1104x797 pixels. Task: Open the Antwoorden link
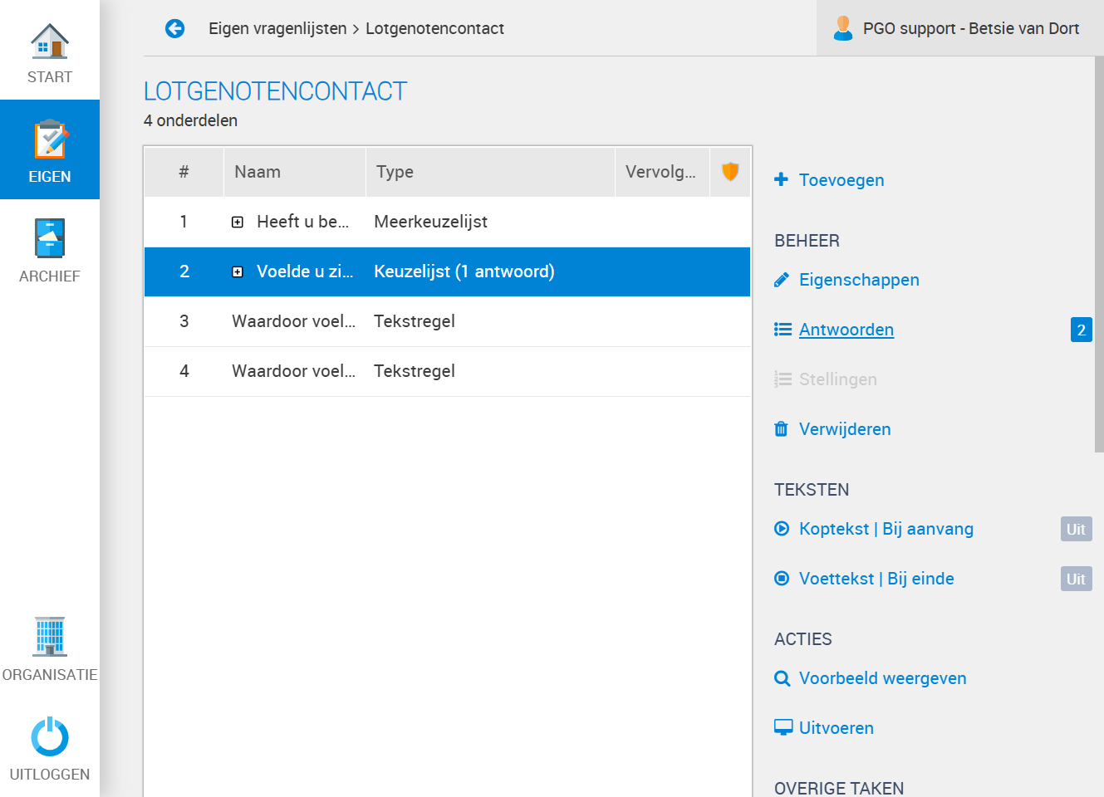(x=846, y=330)
